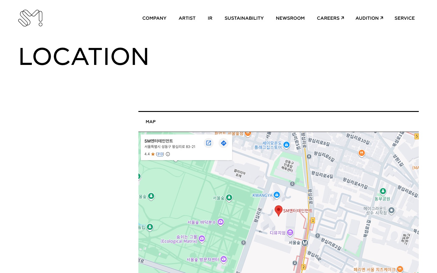Click the 서울숲 바닥분수 camera marker

tap(221, 222)
